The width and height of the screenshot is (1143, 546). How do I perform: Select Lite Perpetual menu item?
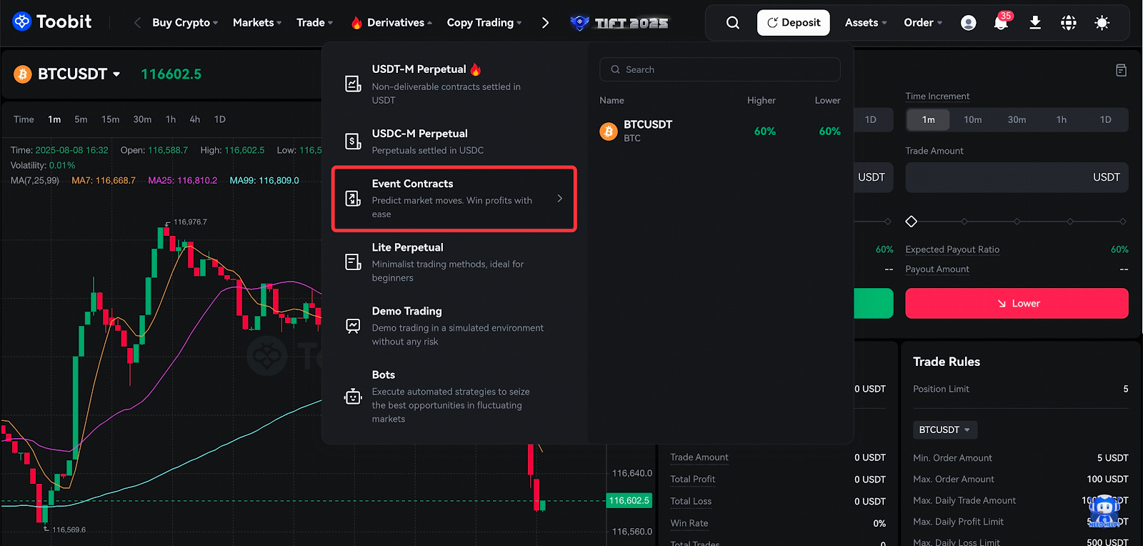[454, 262]
